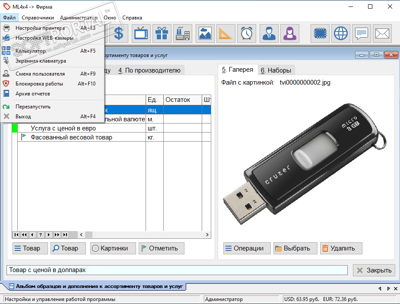Image resolution: width=400 pixels, height=304 pixels.
Task: Click the Отметить flag button
Action: click(162, 248)
